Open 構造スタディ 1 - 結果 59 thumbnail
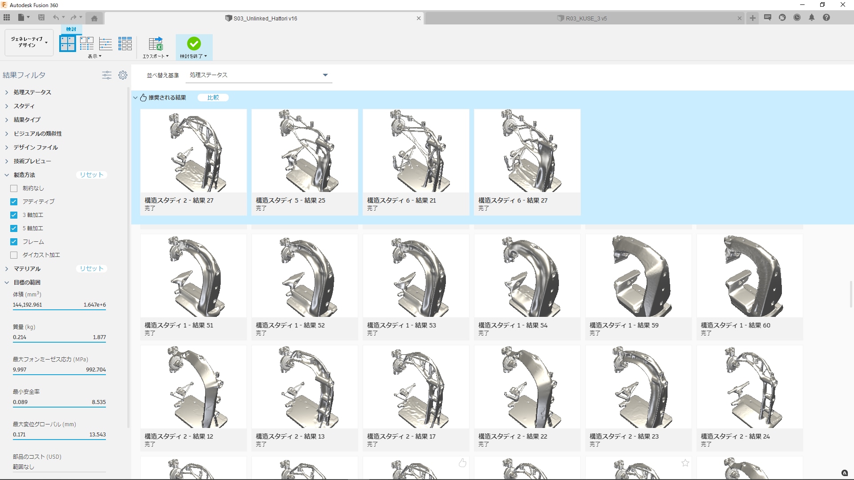The height and width of the screenshot is (480, 854). pyautogui.click(x=639, y=276)
